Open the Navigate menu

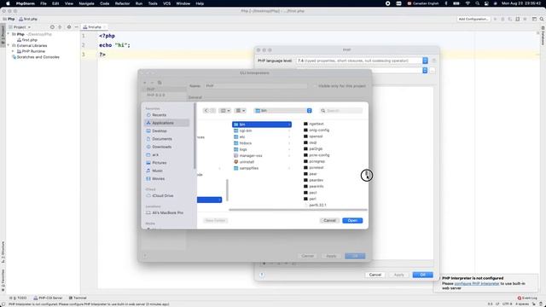pos(86,3)
